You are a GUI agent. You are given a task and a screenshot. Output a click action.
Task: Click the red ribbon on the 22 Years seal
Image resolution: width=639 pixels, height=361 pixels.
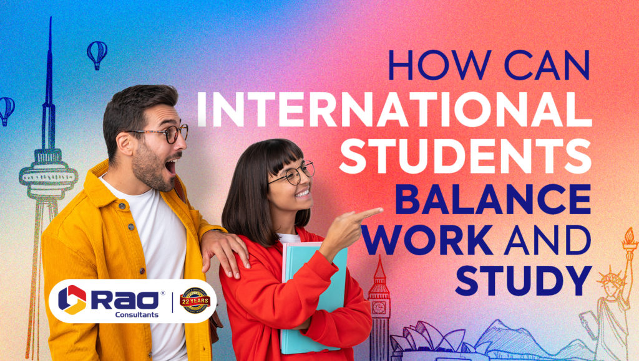tap(195, 301)
